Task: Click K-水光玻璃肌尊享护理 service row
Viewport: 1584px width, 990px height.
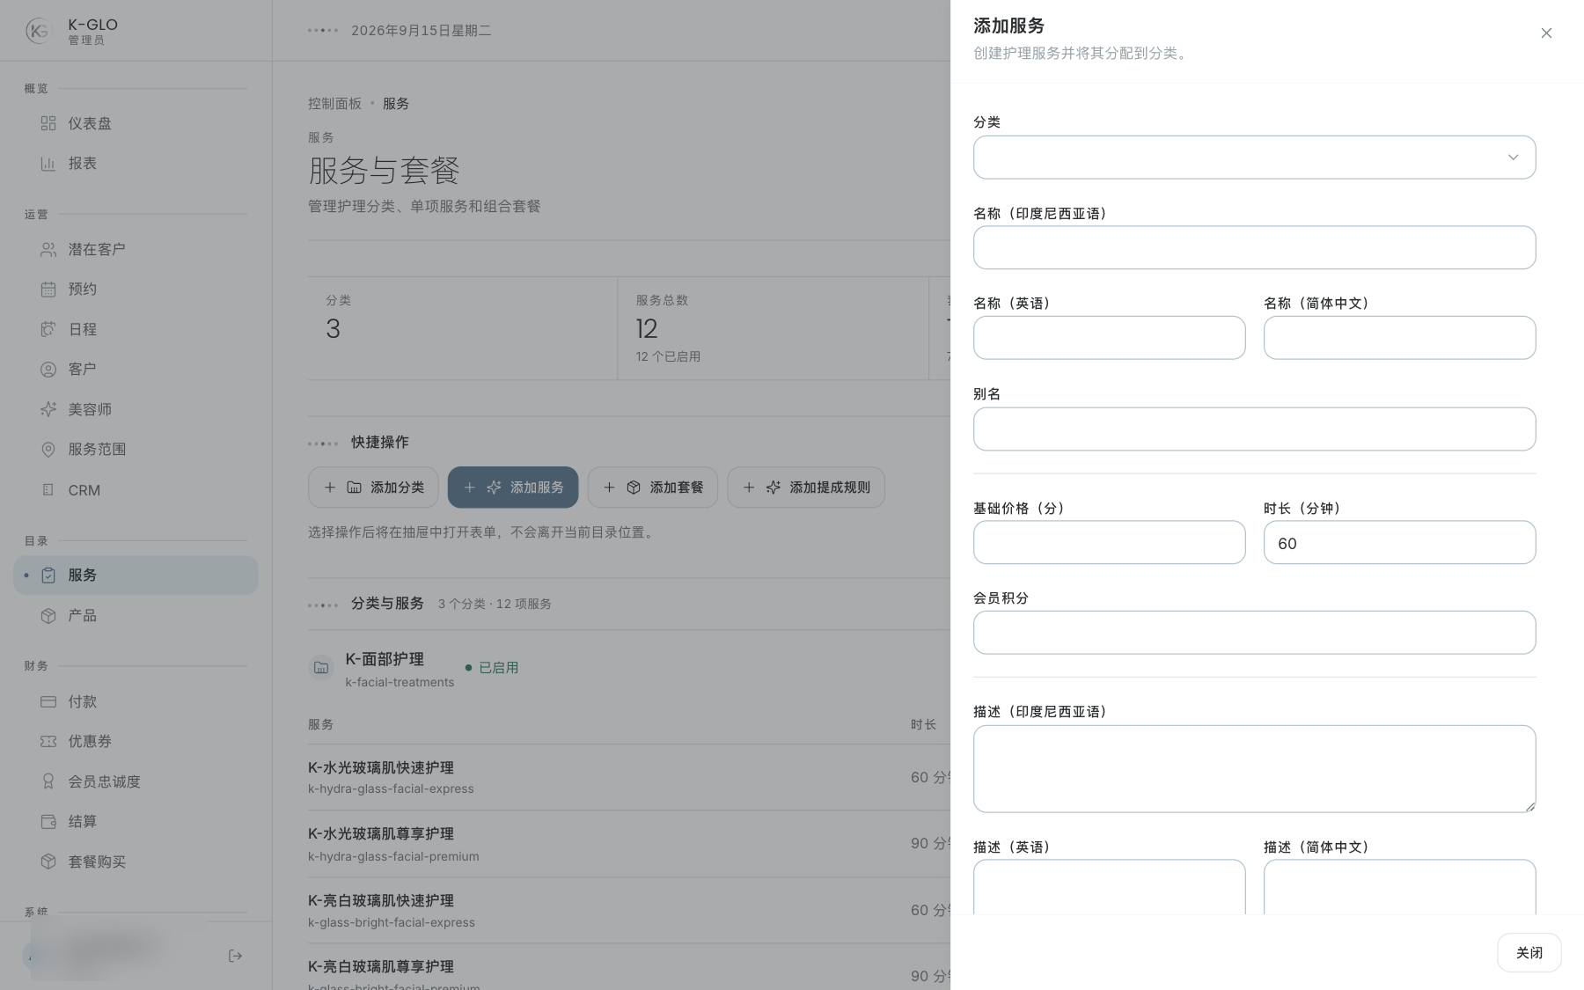Action: tap(629, 844)
